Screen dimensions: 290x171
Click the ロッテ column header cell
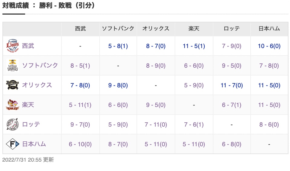(232, 29)
